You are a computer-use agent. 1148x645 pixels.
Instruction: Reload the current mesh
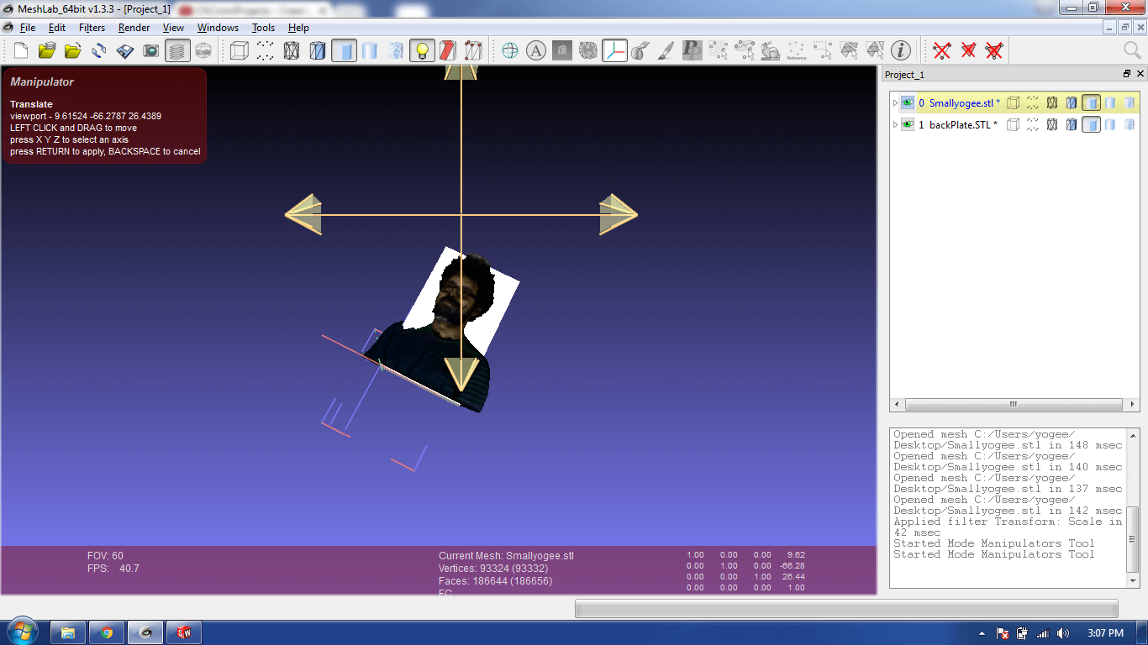tap(99, 51)
